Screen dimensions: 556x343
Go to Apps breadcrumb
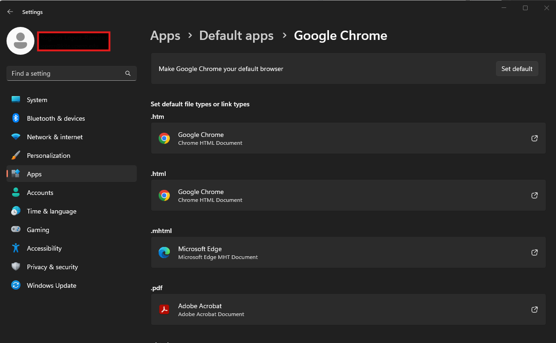tap(165, 36)
